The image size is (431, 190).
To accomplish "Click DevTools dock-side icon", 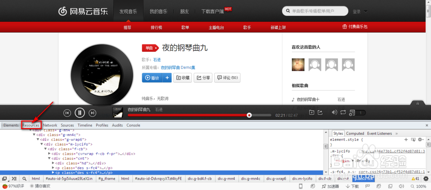I will (x=5, y=178).
